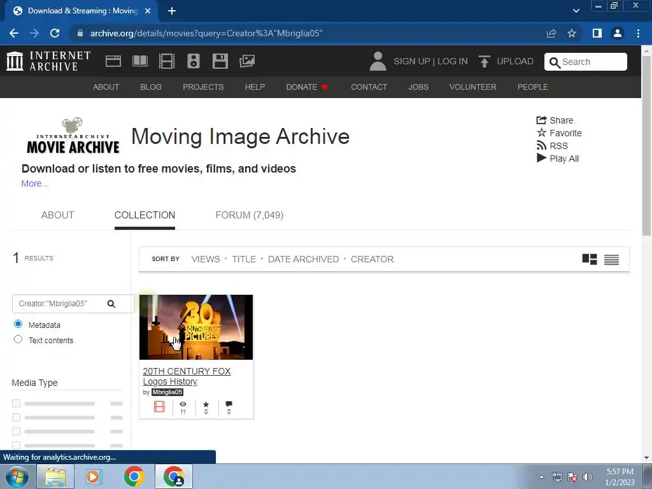This screenshot has width=652, height=489.
Task: Open the CONTACT link
Action: coord(369,87)
